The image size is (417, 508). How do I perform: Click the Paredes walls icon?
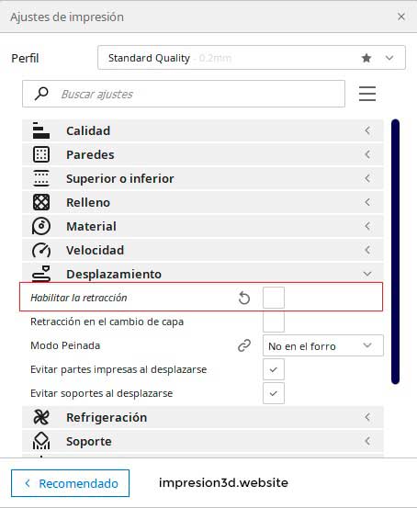[41, 154]
